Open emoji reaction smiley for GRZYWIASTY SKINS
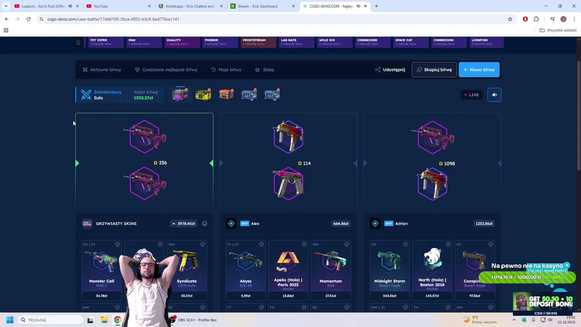Viewport: 581px width, 327px height. (x=205, y=223)
